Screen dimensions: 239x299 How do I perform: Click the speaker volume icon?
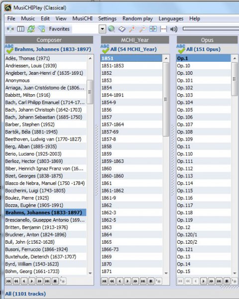174,29
